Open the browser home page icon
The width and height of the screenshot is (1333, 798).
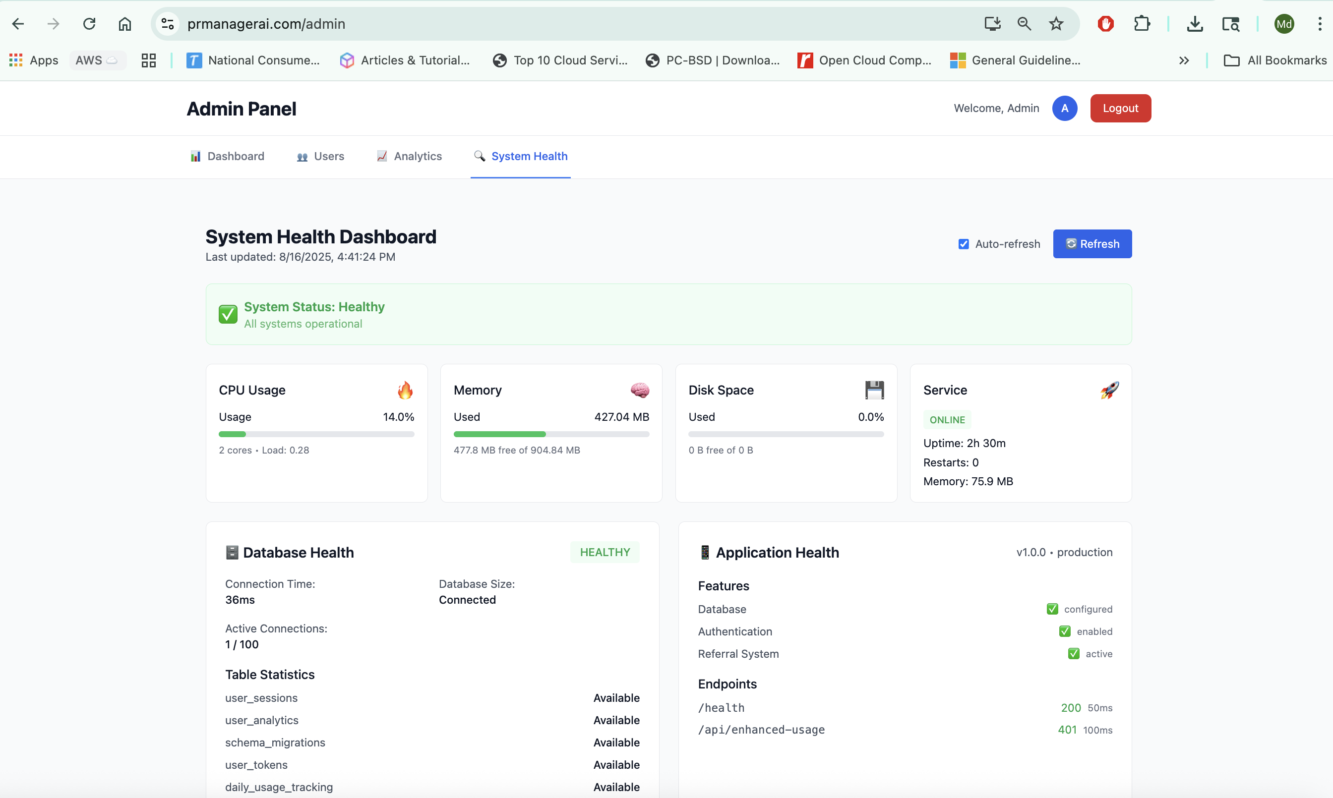coord(125,24)
